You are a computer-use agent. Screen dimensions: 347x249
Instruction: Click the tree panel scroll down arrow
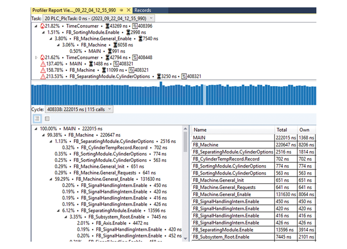coord(185,239)
